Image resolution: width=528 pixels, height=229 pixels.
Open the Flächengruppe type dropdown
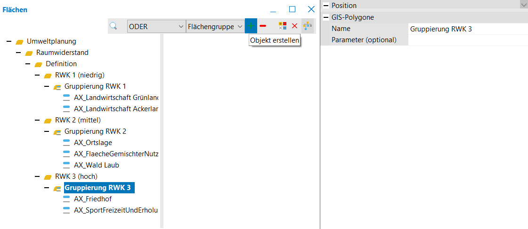[215, 27]
